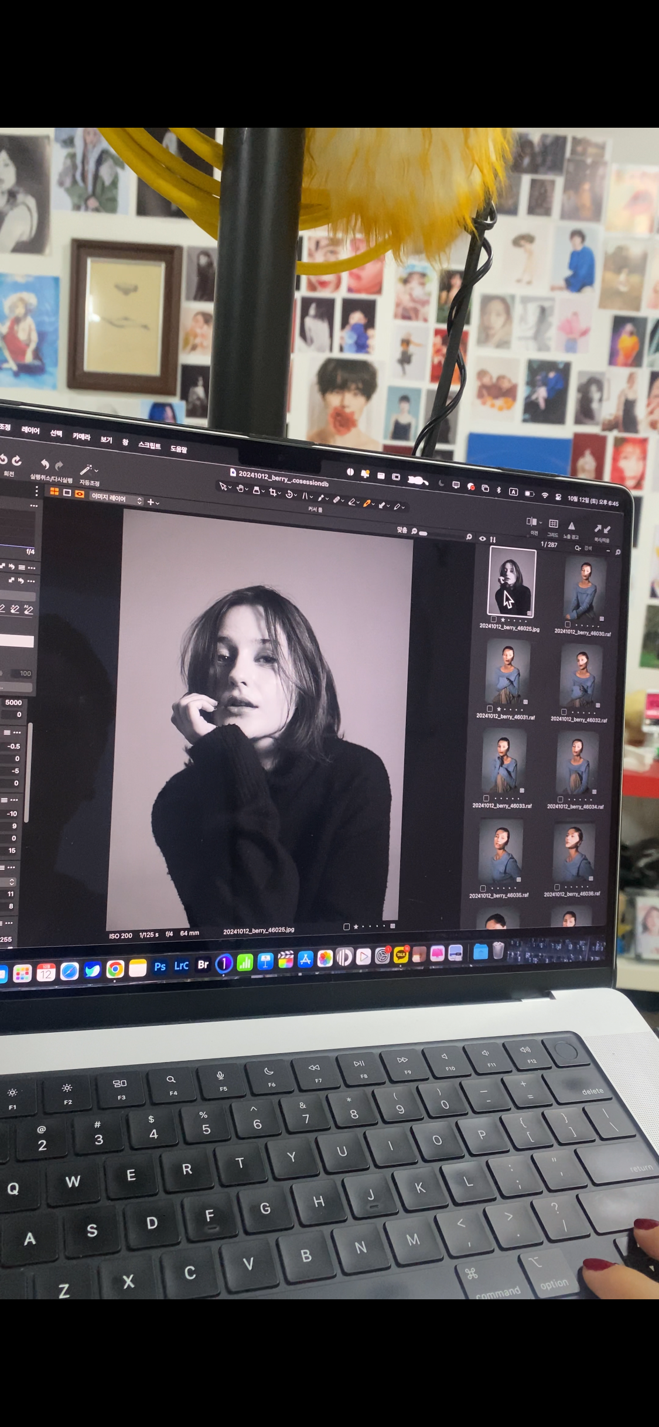Tick the checkbox under 20241012_berry_46031.raf thumbnail

[490, 708]
